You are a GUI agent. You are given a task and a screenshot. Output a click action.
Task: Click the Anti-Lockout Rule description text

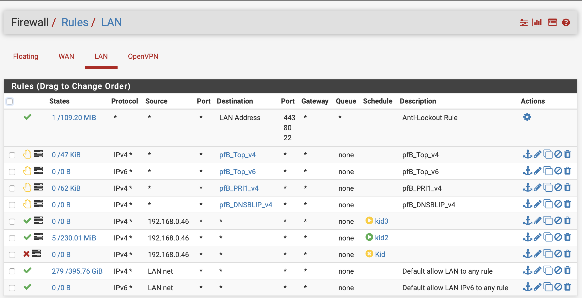click(x=430, y=118)
